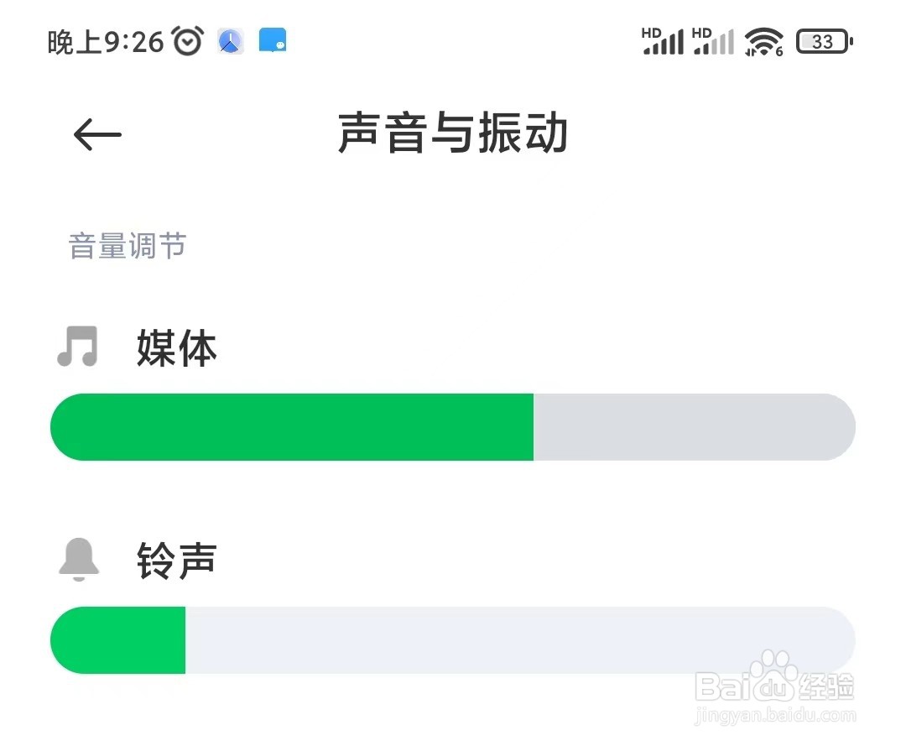
Task: Tap the 声音与振动 page title
Action: tap(451, 134)
